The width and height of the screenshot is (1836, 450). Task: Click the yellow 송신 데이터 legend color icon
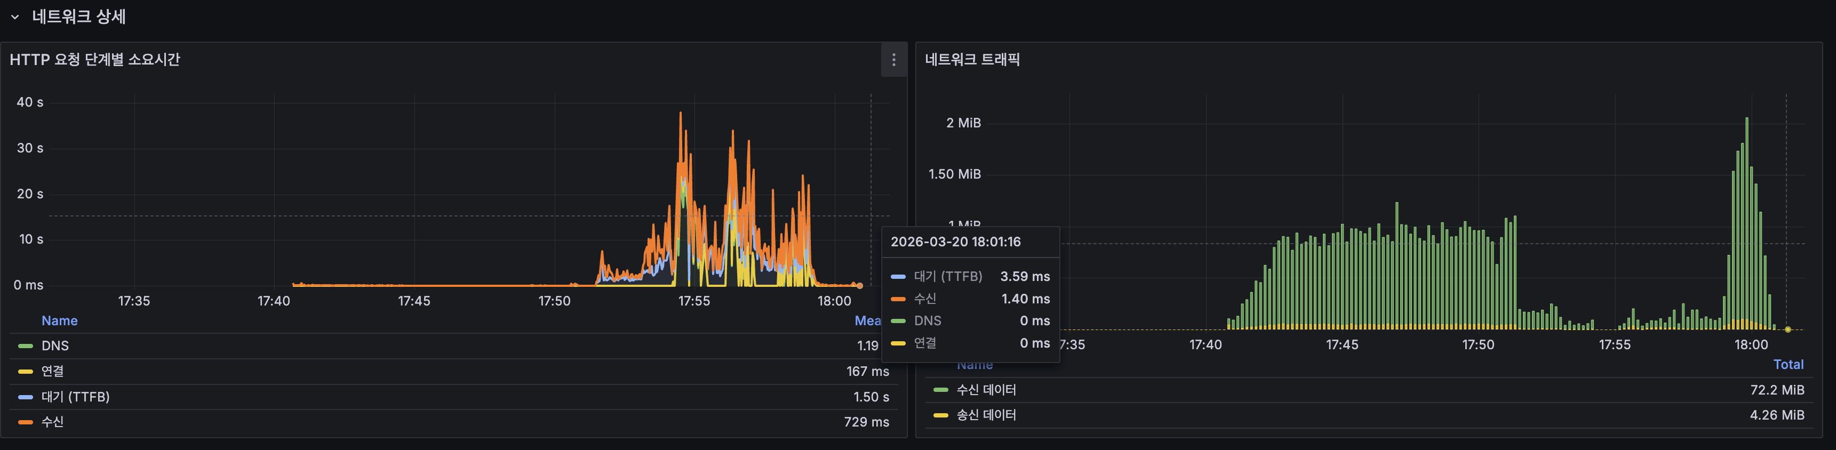pos(941,414)
